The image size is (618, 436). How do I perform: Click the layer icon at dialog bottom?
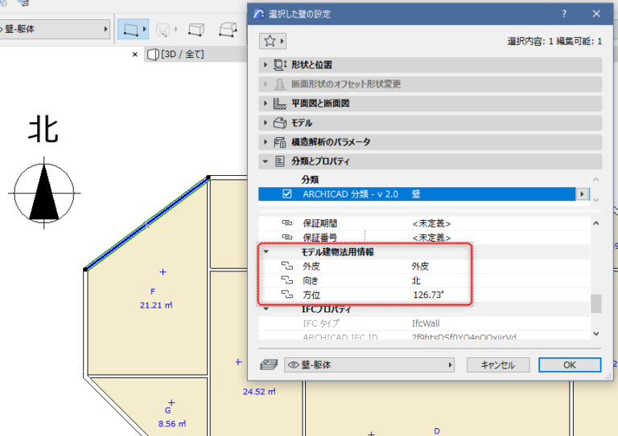click(269, 365)
